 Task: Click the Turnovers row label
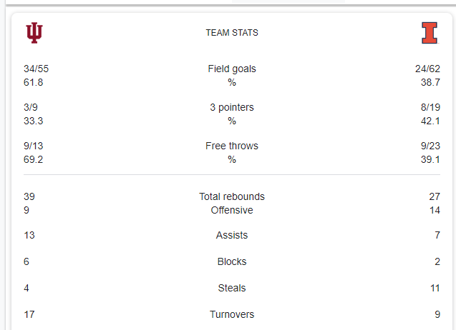click(232, 315)
